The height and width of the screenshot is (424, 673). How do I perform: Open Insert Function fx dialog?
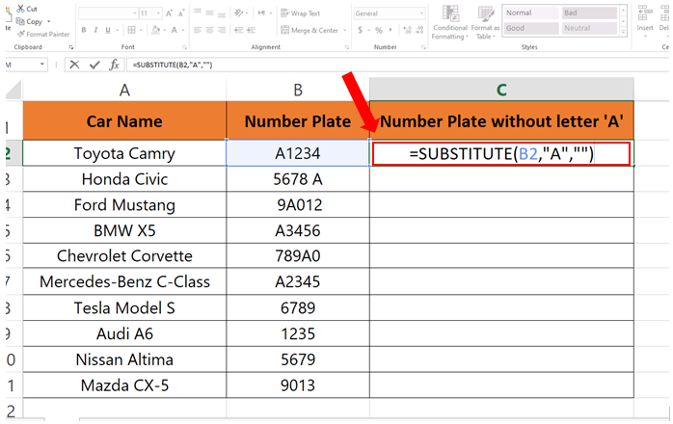(114, 65)
